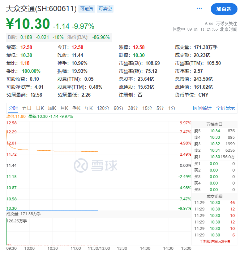Click the 可融资 tag
240x253 pixels.
tap(86, 9)
